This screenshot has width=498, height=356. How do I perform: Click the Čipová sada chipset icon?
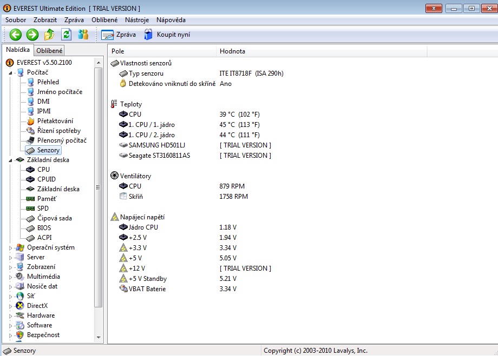30,218
